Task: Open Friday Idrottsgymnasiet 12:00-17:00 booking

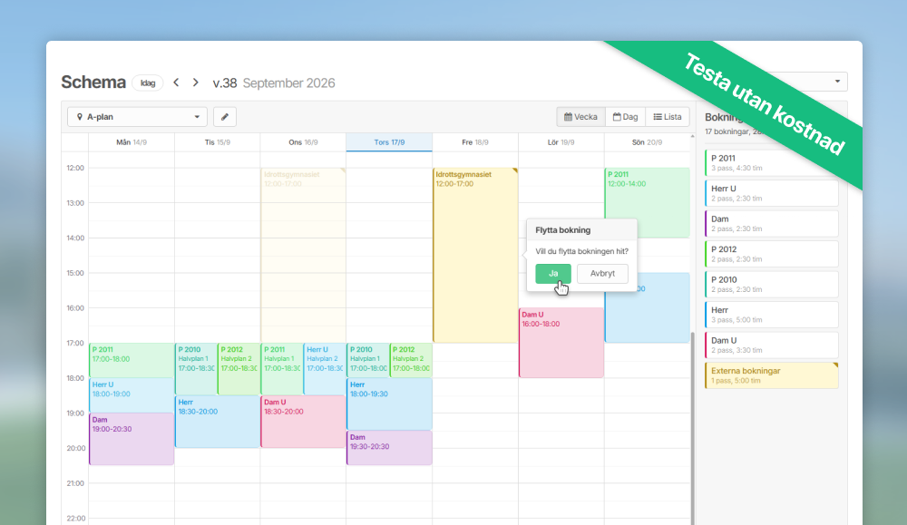Action: 475,255
